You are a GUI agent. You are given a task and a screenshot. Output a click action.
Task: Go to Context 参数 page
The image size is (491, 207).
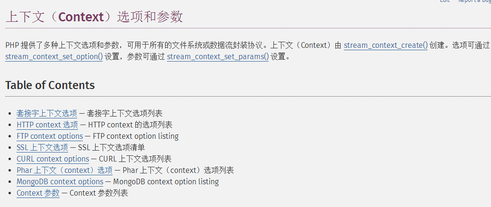38,193
